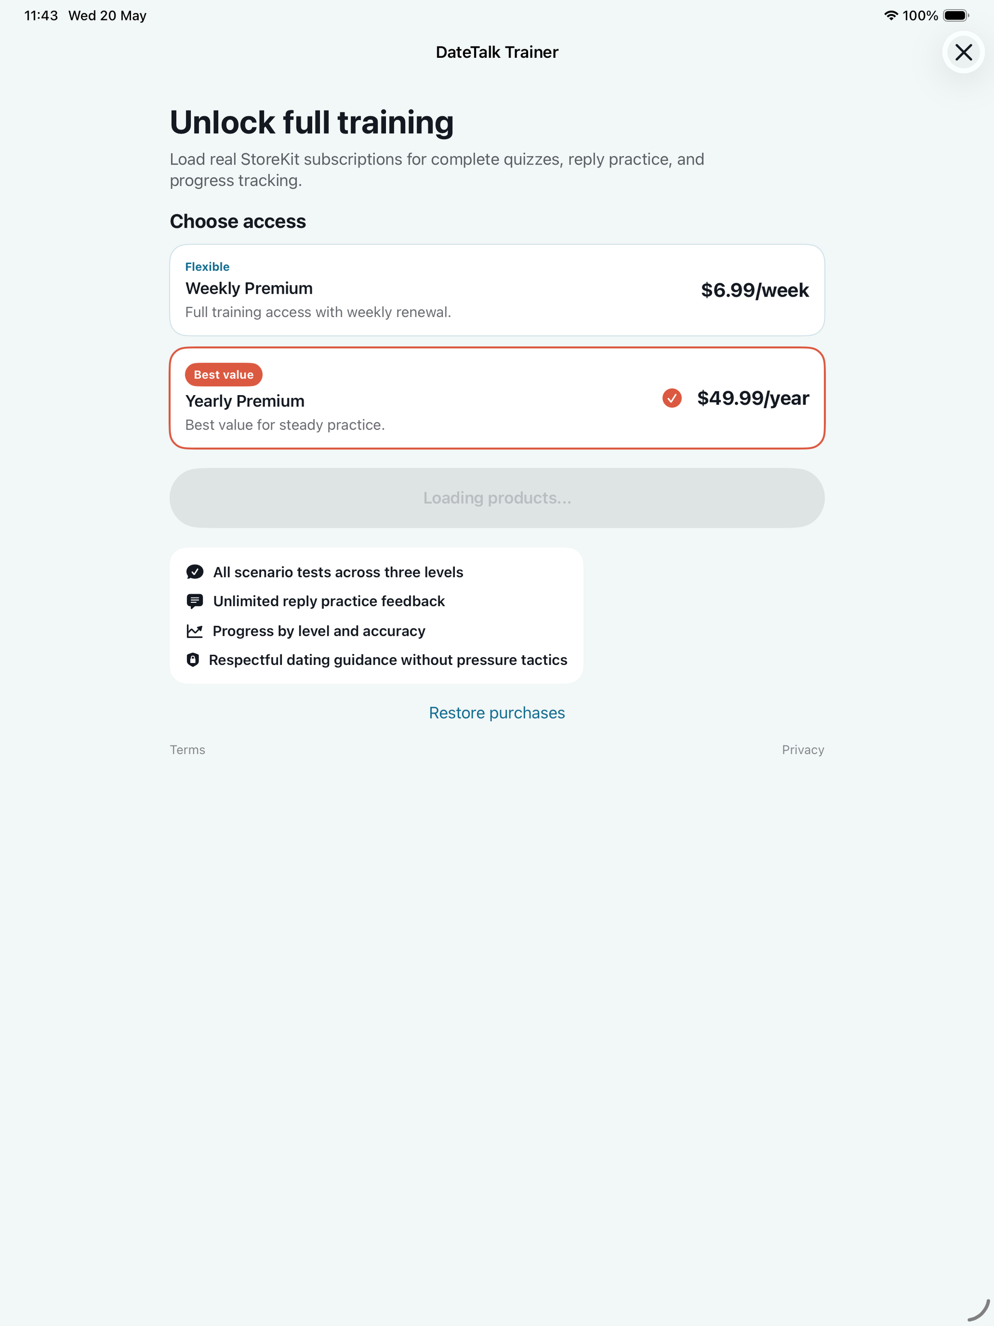This screenshot has height=1326, width=994.
Task: Close the paywall with X button
Action: (963, 52)
